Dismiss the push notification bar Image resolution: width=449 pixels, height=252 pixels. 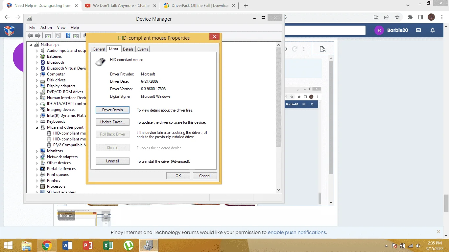click(x=438, y=232)
